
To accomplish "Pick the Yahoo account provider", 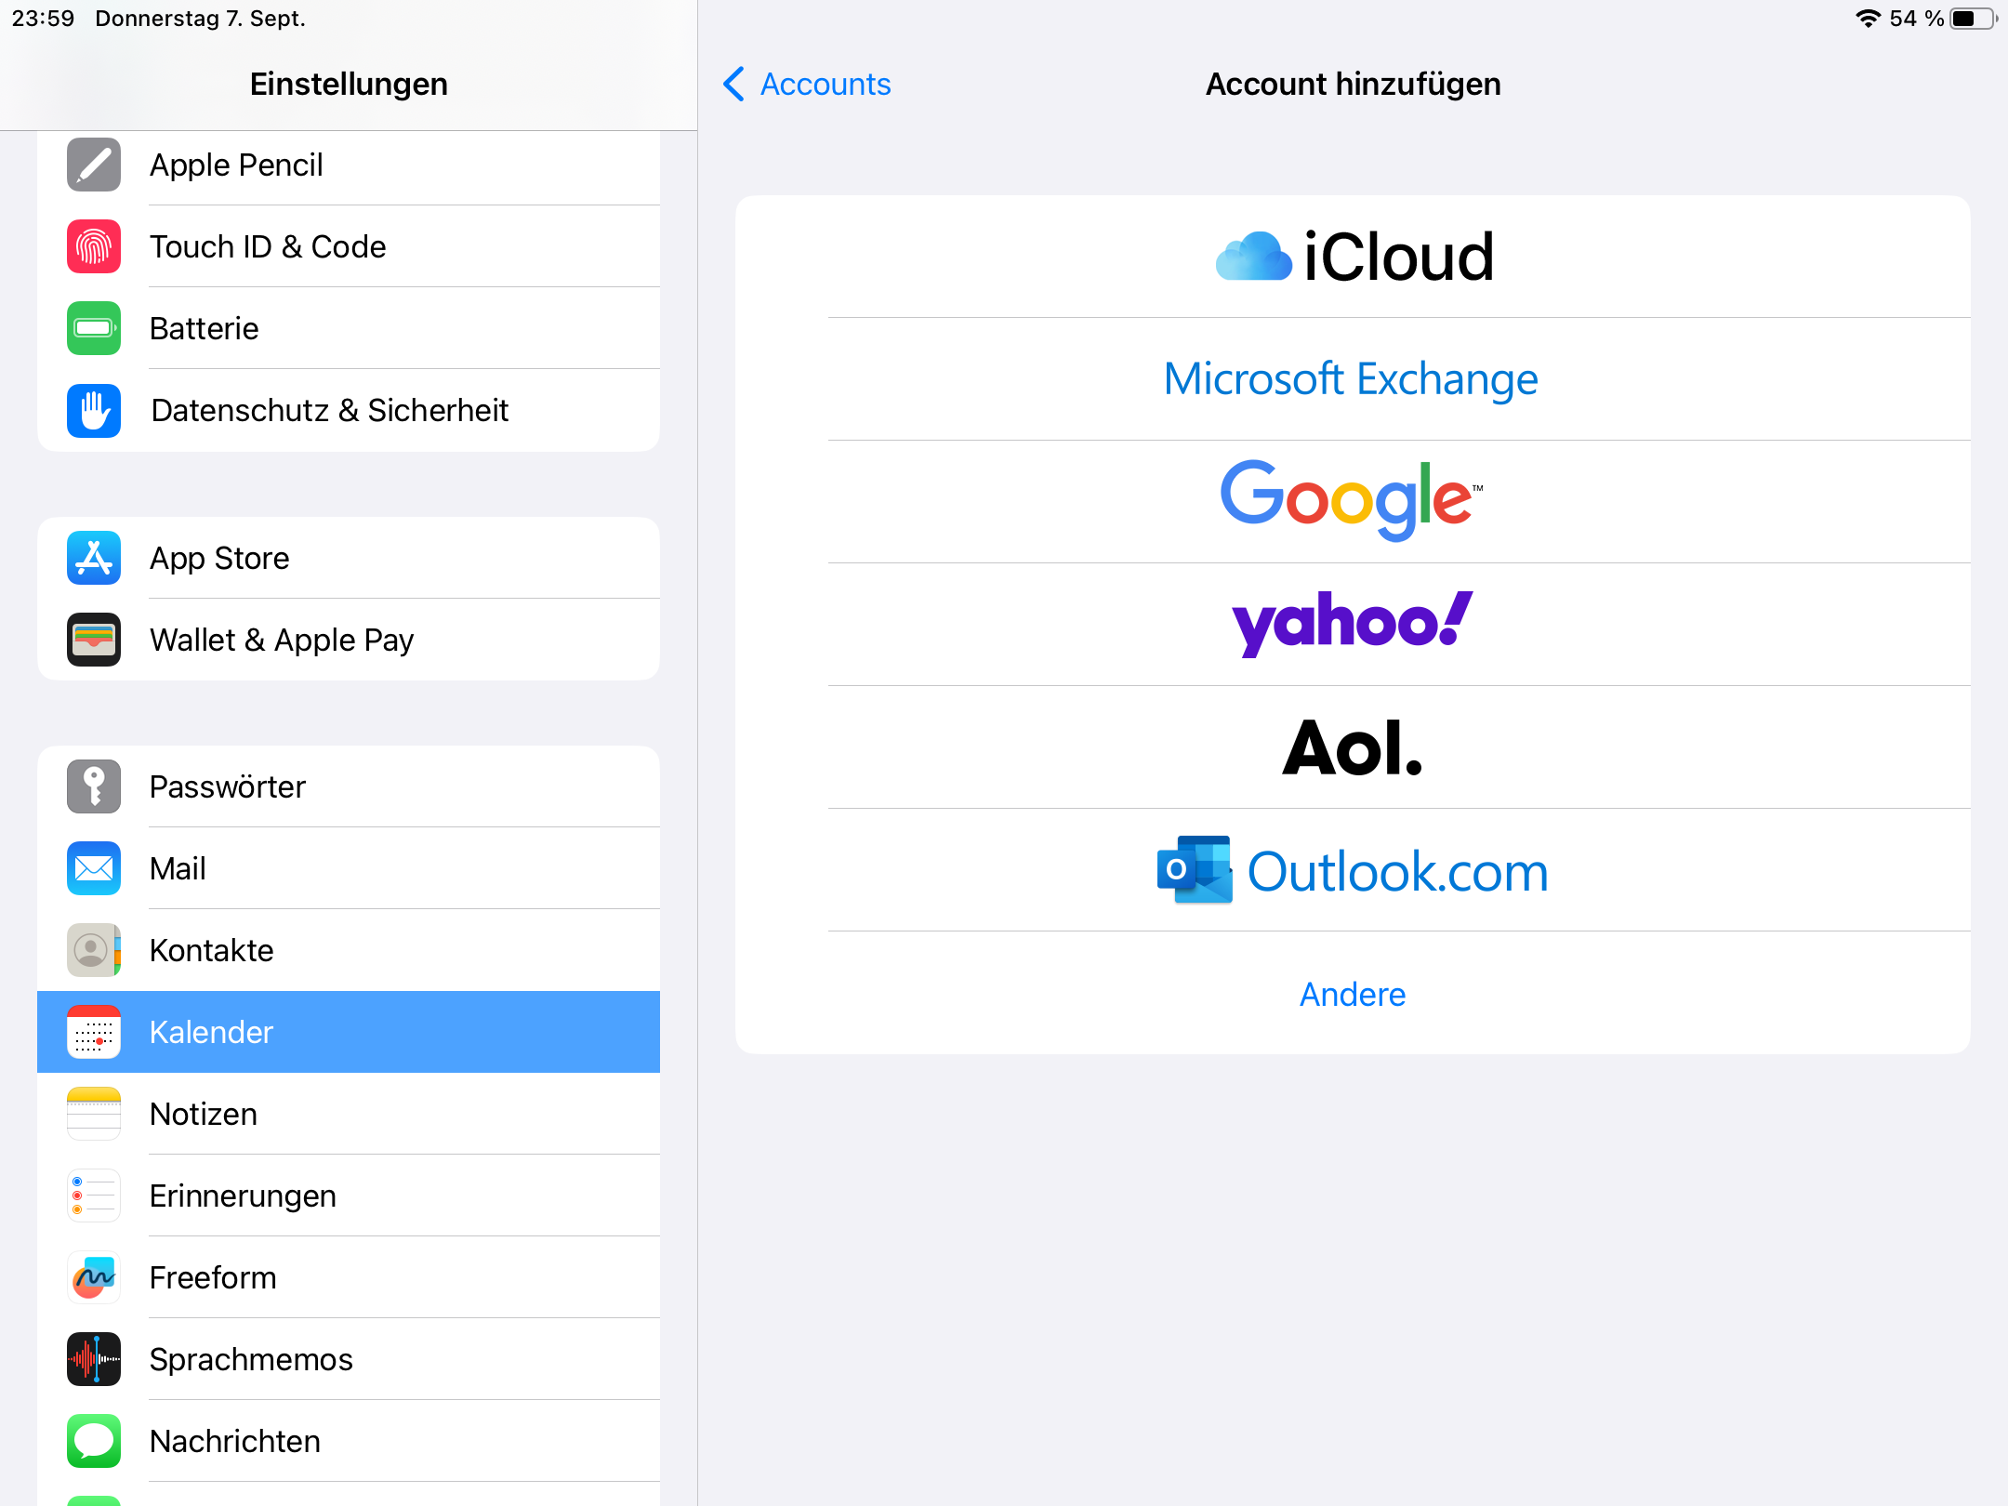I will 1353,624.
